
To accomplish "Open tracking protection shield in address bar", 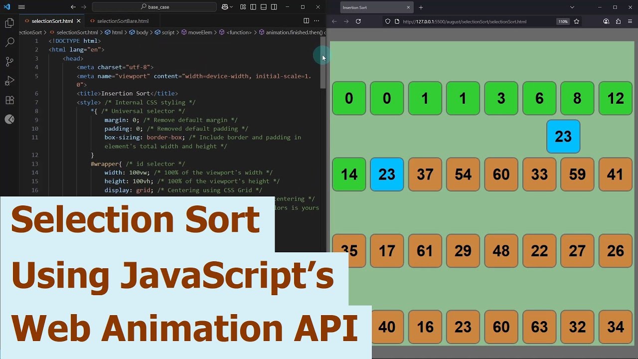I will [x=388, y=21].
